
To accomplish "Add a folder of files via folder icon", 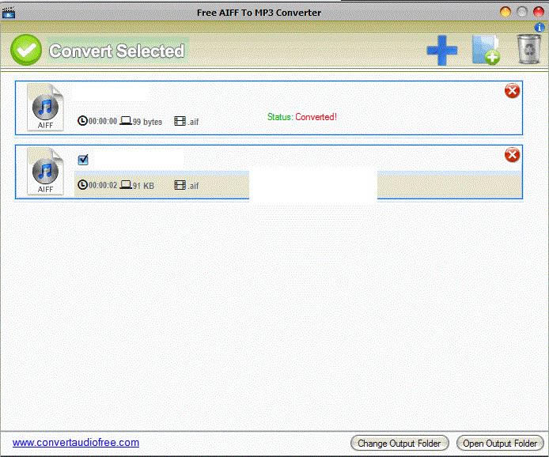I will tap(486, 50).
